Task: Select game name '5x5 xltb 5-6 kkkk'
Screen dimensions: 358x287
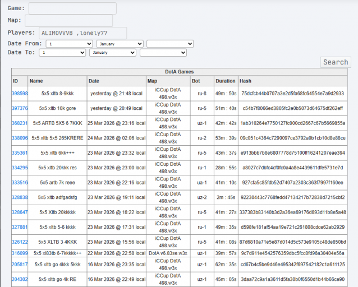Action: coord(58,227)
